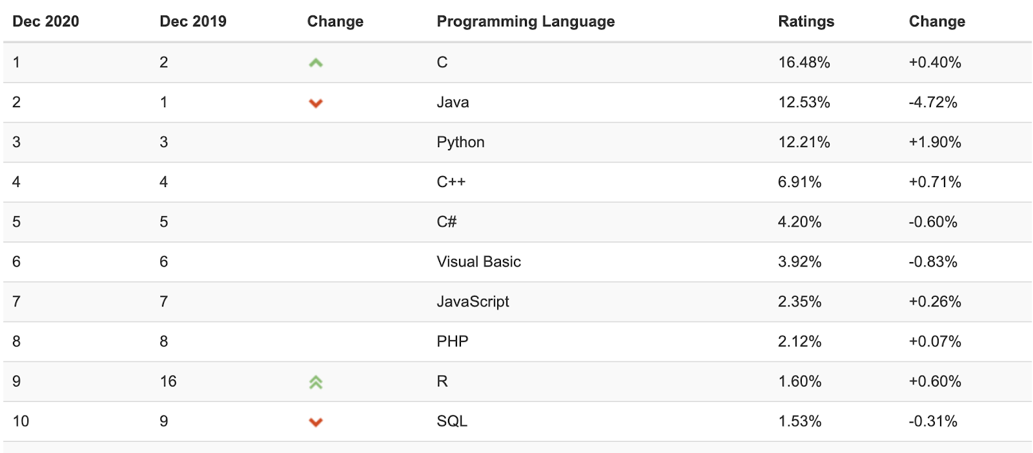Click the Programming Language column header
Screen dimensions: 1033x453
tap(526, 21)
